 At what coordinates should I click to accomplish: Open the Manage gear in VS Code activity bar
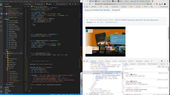coord(1,92)
